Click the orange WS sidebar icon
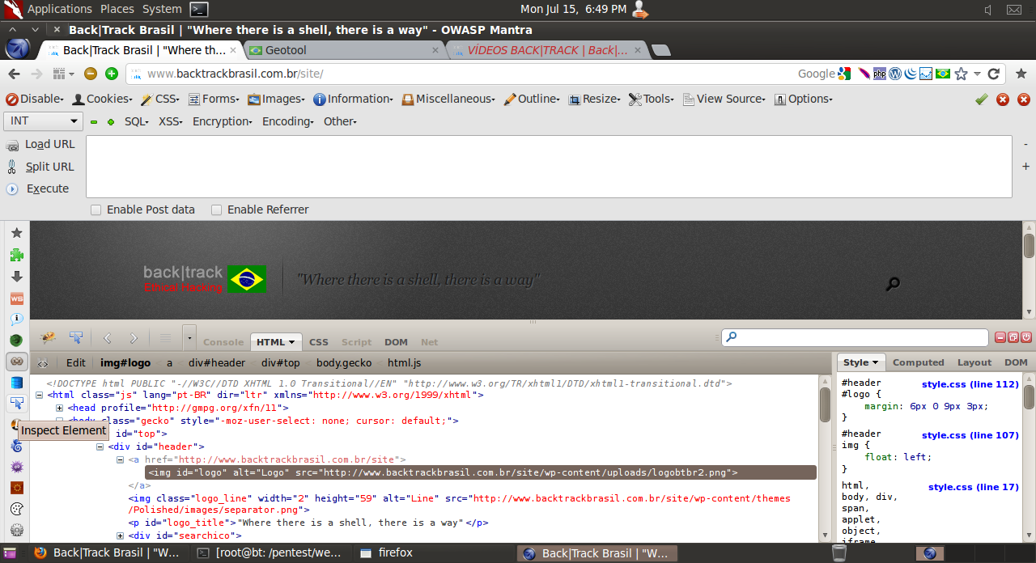This screenshot has height=563, width=1036. (x=16, y=298)
